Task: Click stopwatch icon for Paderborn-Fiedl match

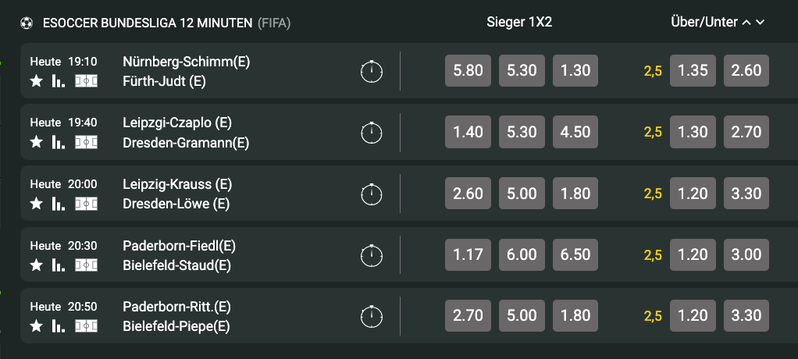Action: point(372,254)
